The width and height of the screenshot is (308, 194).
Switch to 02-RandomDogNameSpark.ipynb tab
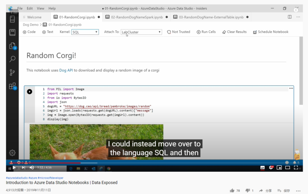(136, 17)
